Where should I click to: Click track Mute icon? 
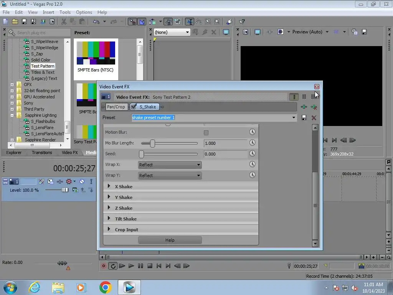pyautogui.click(x=82, y=181)
